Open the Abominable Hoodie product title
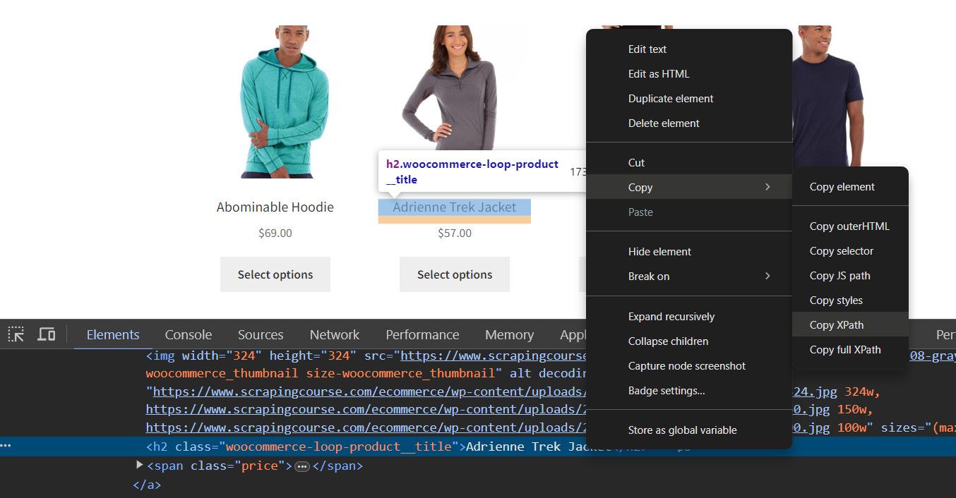This screenshot has width=956, height=498. (275, 207)
